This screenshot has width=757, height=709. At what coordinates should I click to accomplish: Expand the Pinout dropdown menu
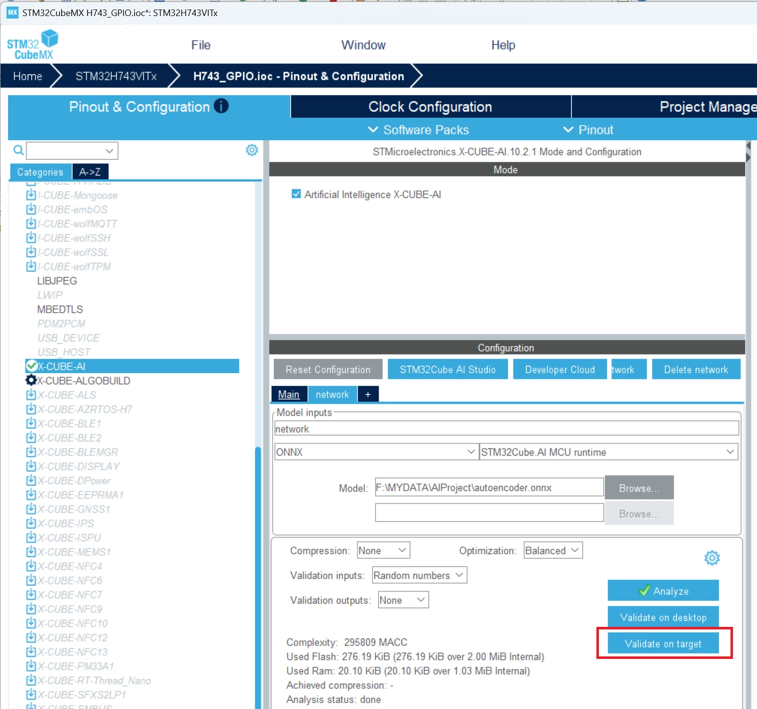(x=588, y=130)
